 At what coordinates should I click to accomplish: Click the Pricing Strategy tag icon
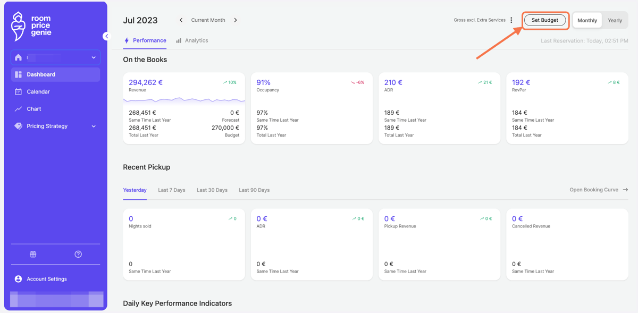pyautogui.click(x=18, y=126)
